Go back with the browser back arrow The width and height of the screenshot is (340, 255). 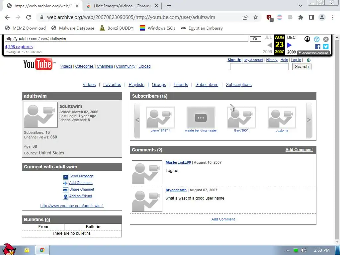(x=7, y=17)
